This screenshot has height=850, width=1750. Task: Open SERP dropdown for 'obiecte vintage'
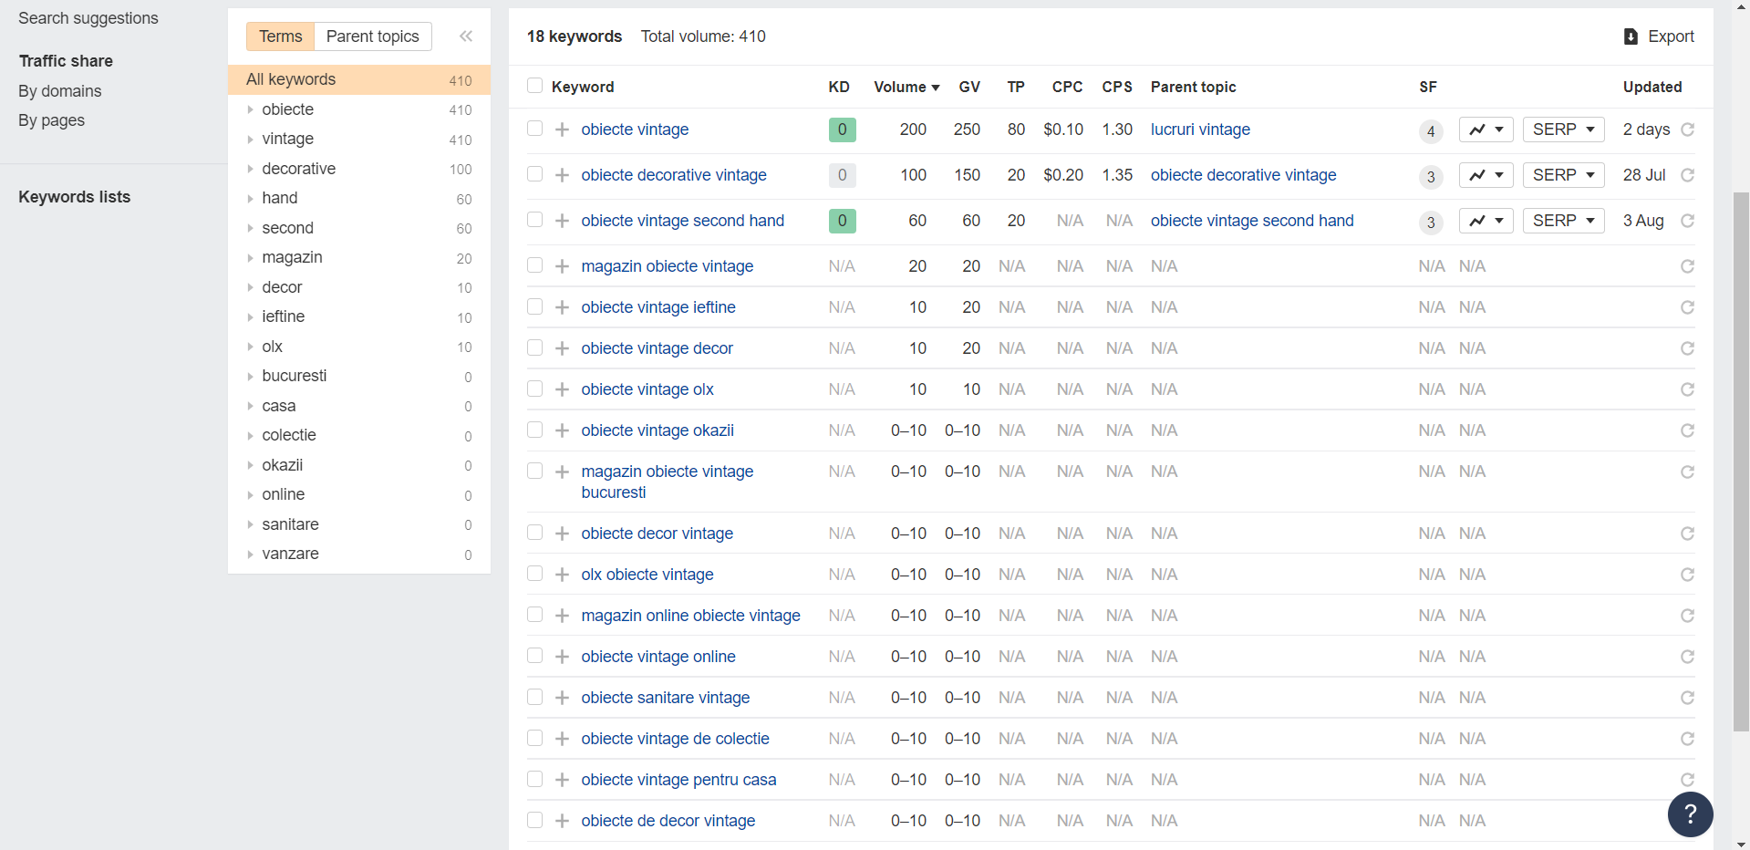1563,130
